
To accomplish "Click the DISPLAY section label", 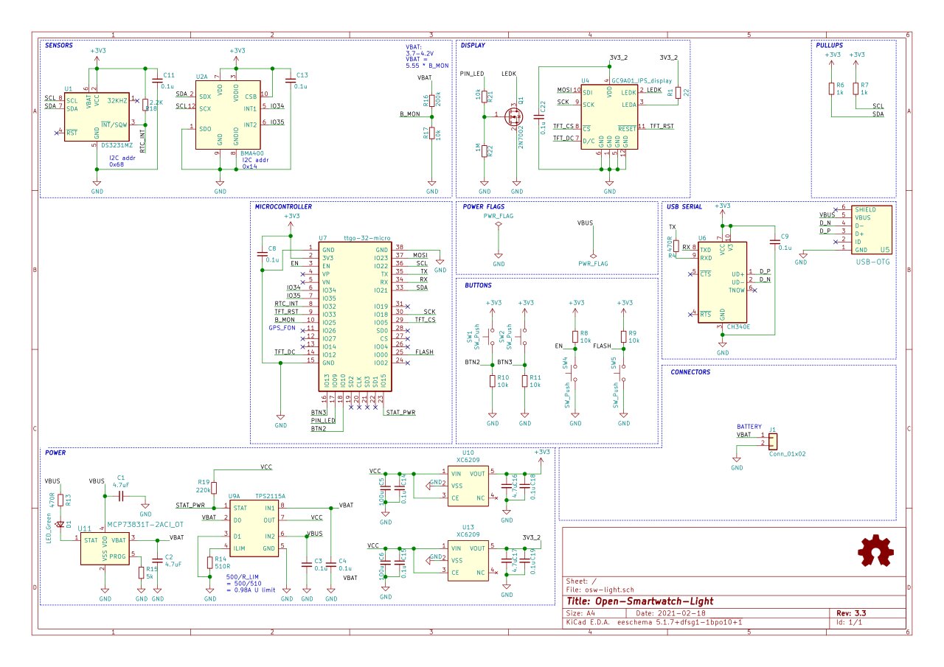I will tap(473, 45).
